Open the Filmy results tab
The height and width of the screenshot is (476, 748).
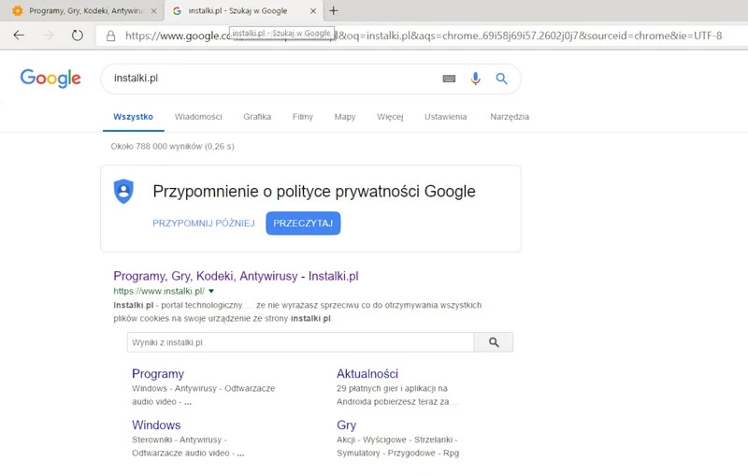pyautogui.click(x=302, y=117)
